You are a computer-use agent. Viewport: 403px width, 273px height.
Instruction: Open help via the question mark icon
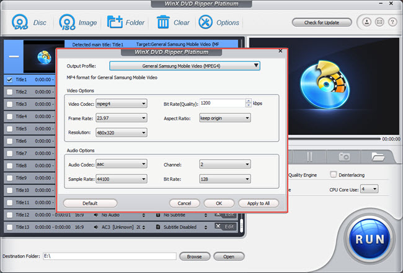pyautogui.click(x=392, y=22)
